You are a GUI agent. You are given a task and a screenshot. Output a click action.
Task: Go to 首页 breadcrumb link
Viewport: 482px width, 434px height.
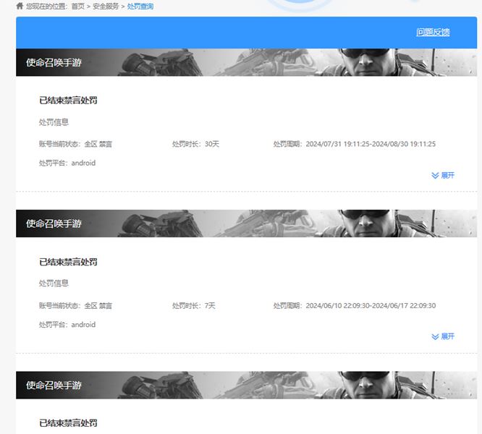77,6
